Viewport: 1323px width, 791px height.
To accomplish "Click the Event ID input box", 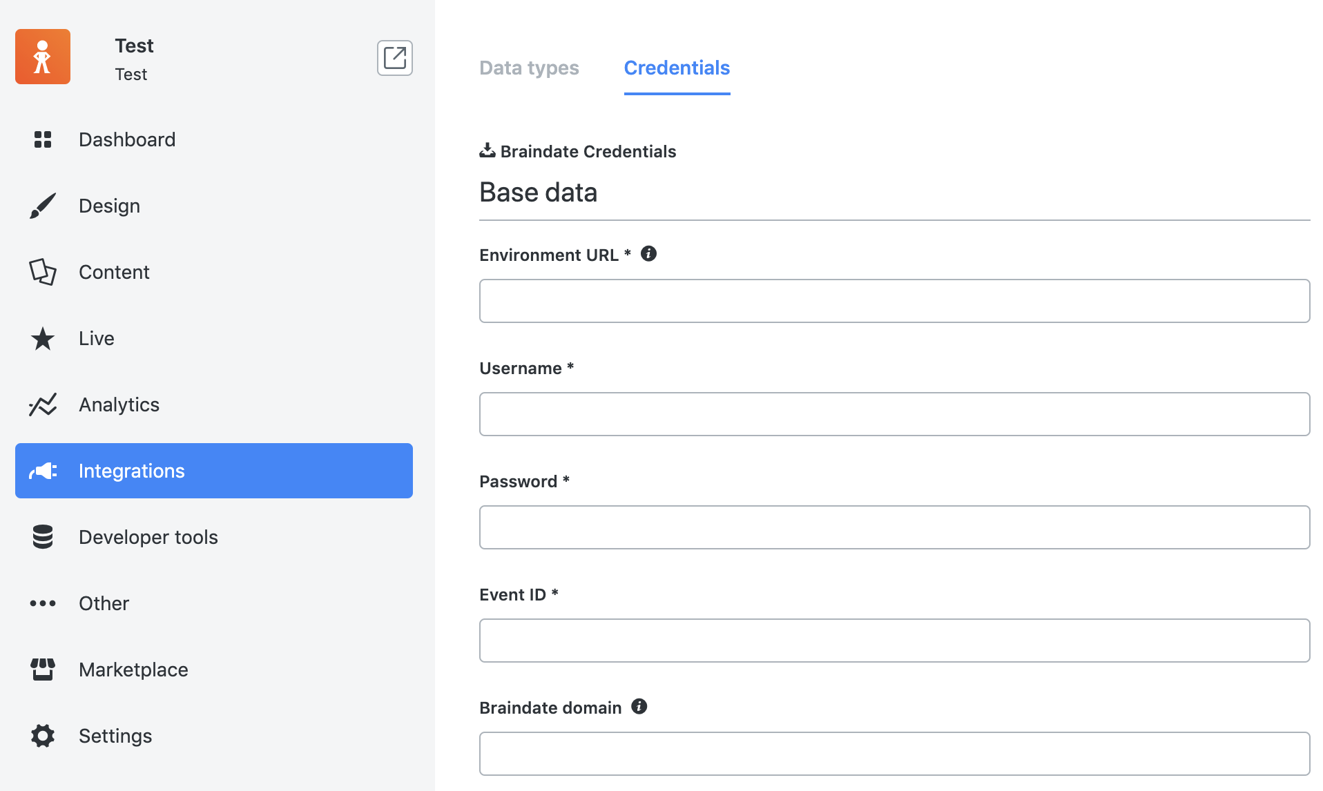I will [894, 640].
